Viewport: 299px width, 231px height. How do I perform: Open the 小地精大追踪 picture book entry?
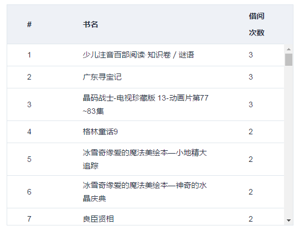point(145,159)
